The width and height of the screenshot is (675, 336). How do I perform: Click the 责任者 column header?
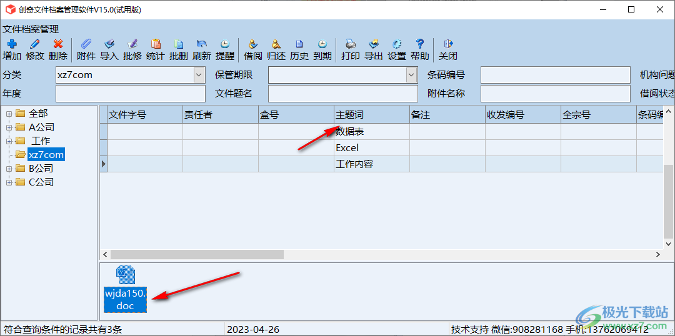coord(221,114)
